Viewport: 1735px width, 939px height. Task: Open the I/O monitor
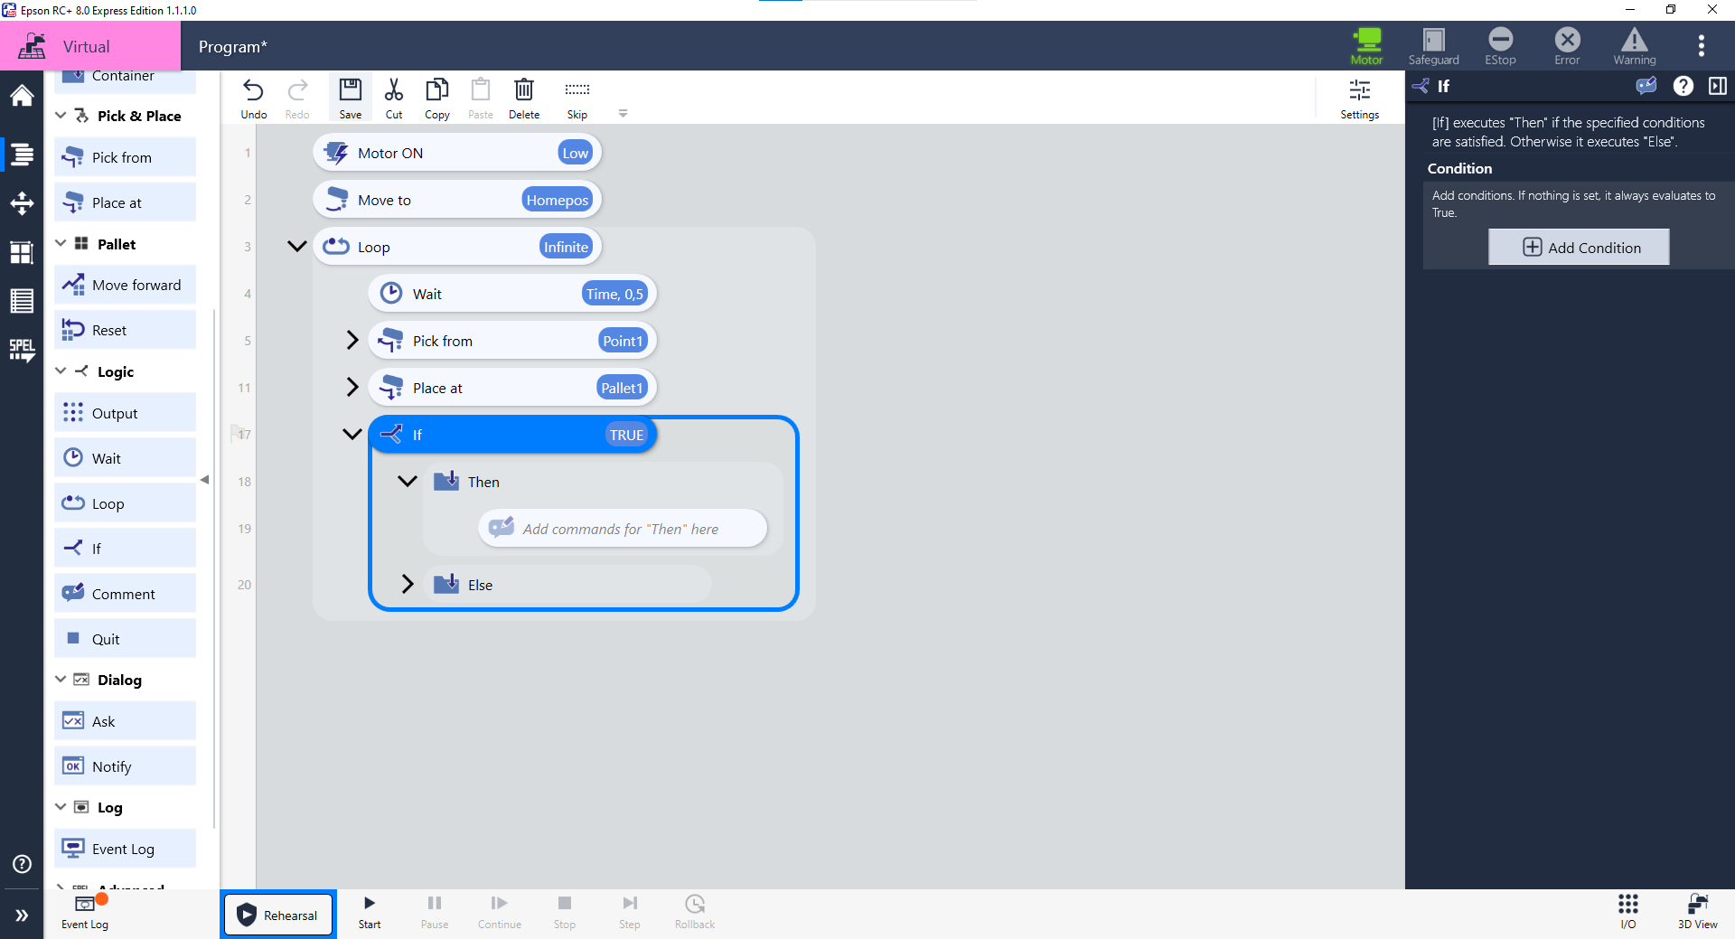click(x=1628, y=912)
